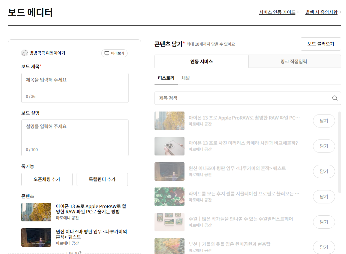346x254 pixels.
Task: Open the 발행 시 유의사항 link
Action: pos(321,12)
